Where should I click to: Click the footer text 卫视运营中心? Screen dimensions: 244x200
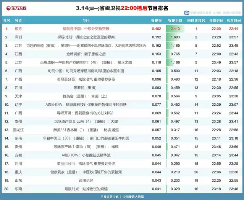(x=110, y=197)
